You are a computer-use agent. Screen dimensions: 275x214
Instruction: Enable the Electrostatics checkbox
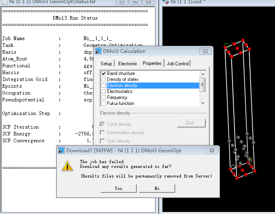coord(104,91)
